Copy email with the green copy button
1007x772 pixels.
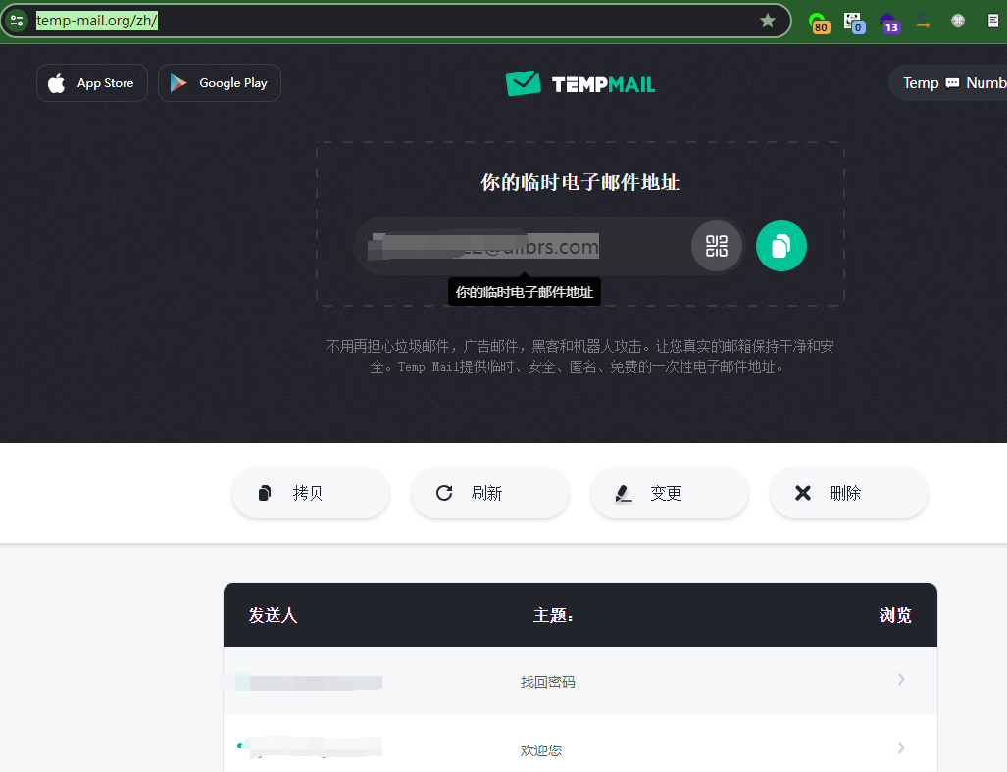point(780,246)
